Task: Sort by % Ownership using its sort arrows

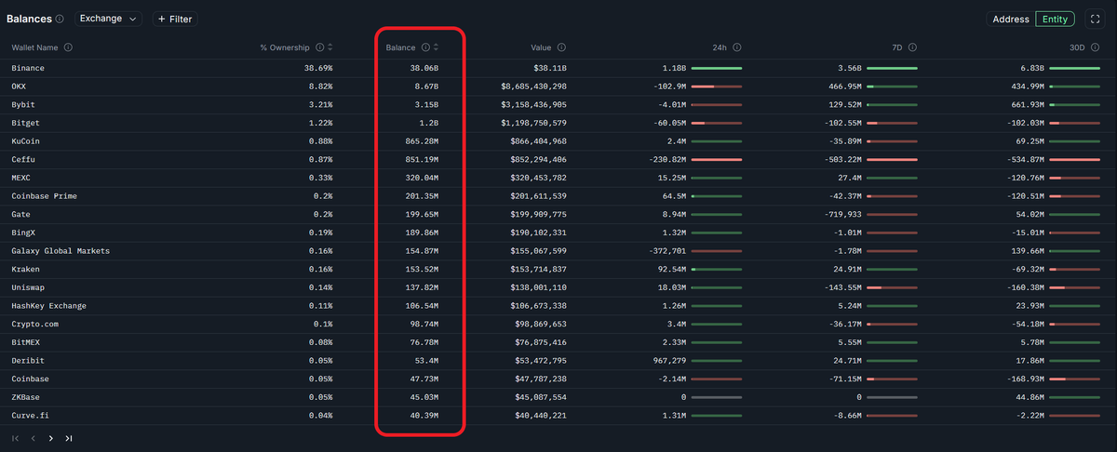Action: (x=330, y=47)
